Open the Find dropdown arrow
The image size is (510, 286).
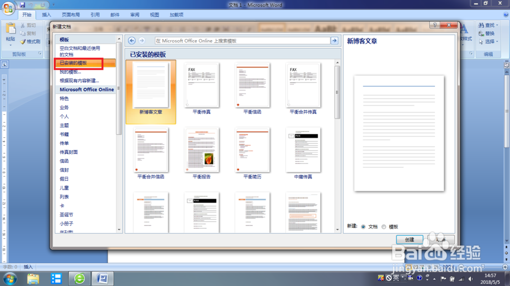pyautogui.click(x=497, y=25)
